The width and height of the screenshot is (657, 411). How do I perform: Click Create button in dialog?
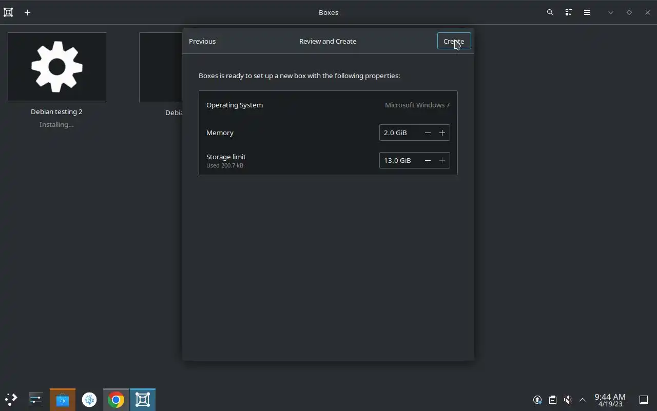454,41
